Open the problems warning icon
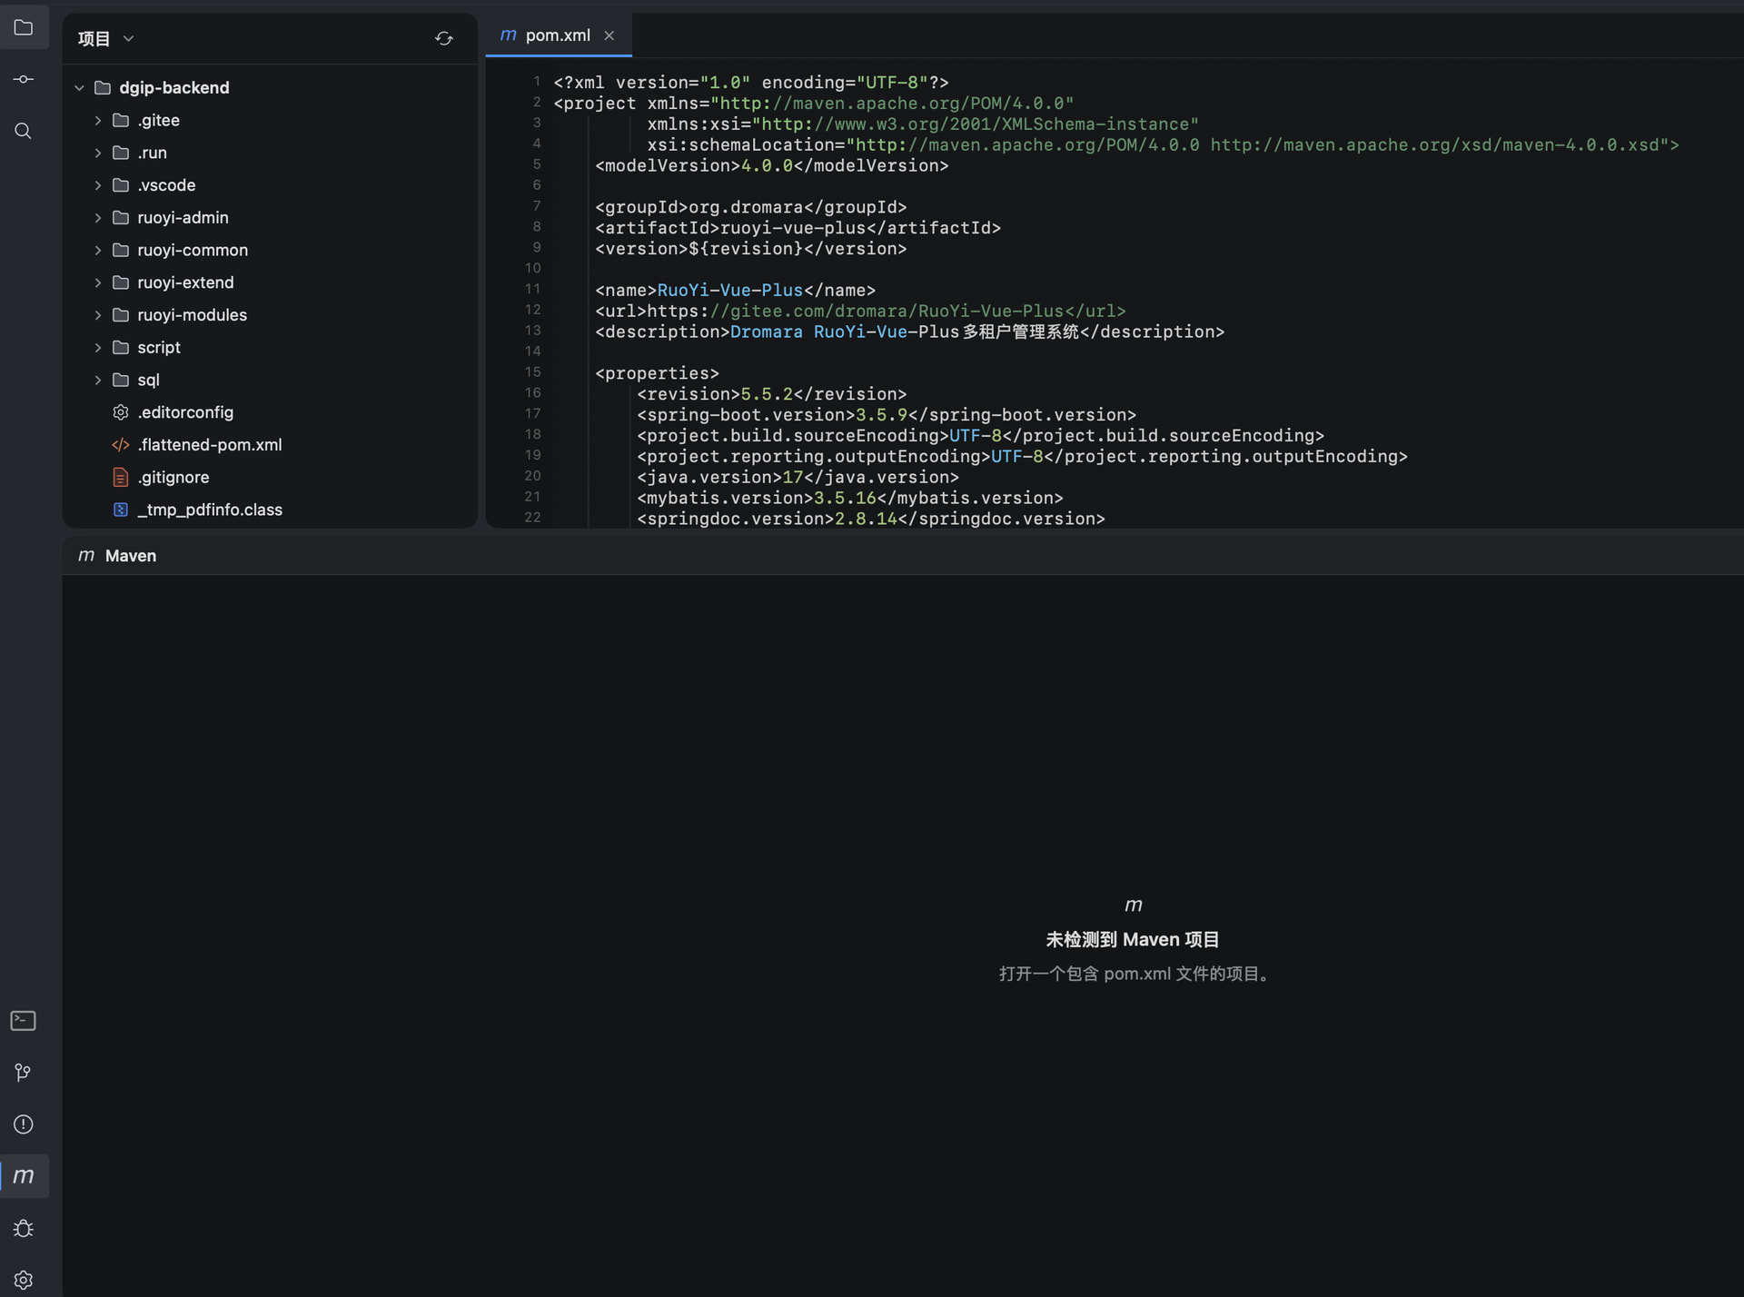 click(x=24, y=1124)
